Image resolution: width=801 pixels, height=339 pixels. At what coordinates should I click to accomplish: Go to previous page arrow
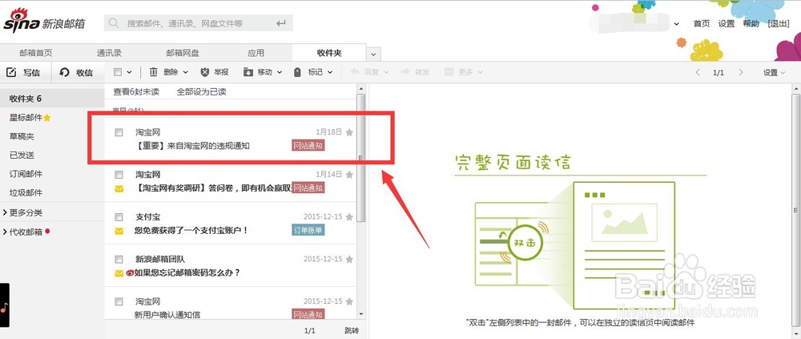click(698, 72)
